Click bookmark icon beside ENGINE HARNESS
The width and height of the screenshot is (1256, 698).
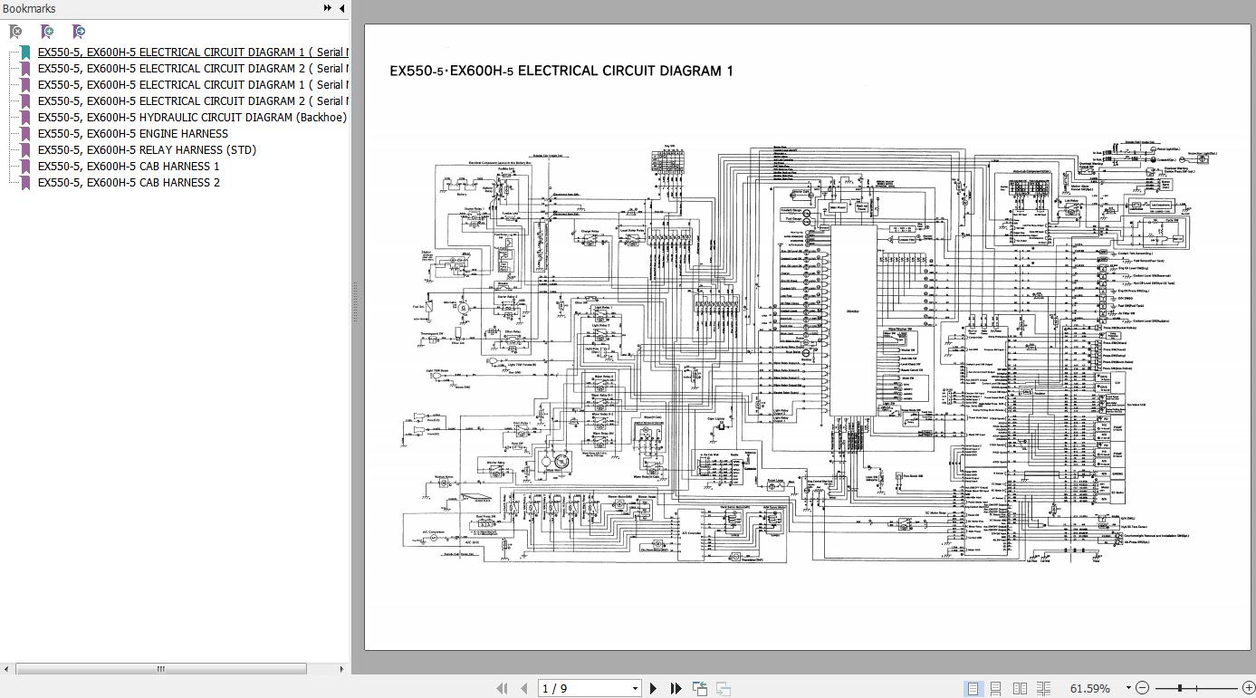click(x=25, y=134)
